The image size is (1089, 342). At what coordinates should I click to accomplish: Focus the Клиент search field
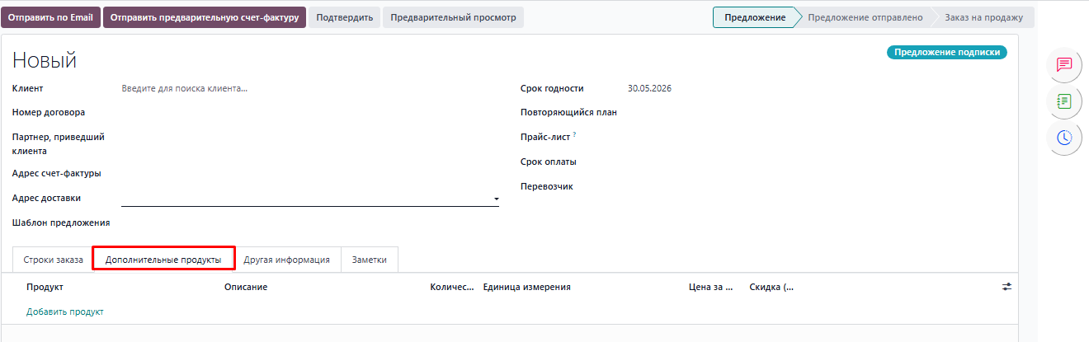pyautogui.click(x=309, y=88)
